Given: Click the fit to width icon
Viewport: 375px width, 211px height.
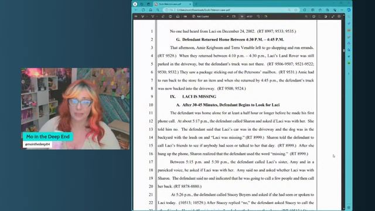Looking at the screenshot, I should click(234, 16).
